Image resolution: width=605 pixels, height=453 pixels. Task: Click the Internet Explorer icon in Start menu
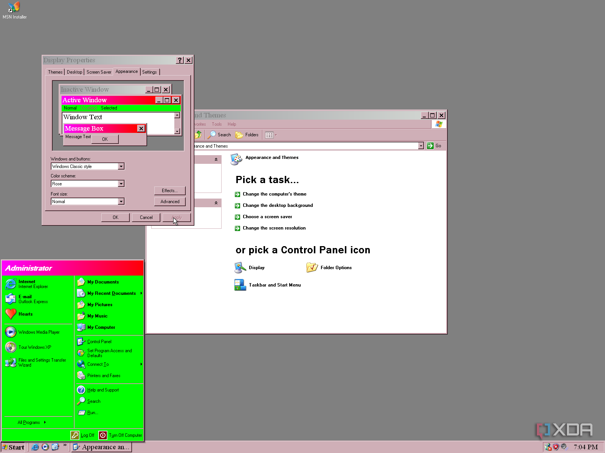click(x=11, y=284)
